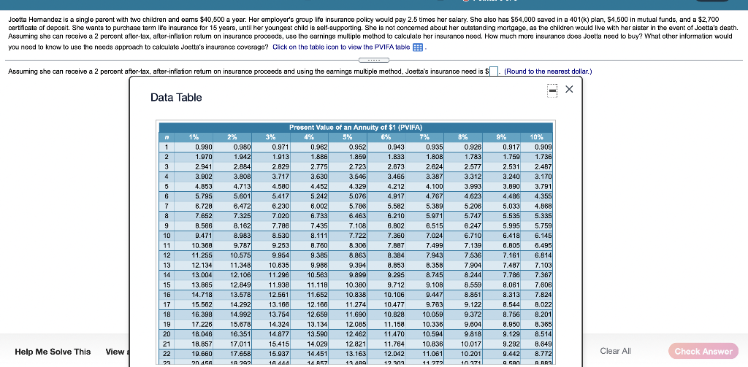748x367 pixels.
Task: Click the 'Present Value of an Annuity' table title
Action: 356,127
